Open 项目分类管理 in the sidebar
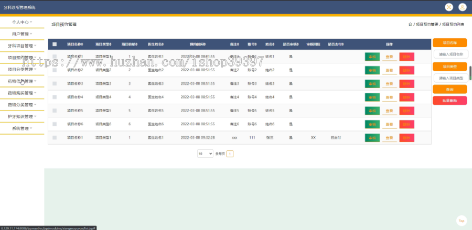 (x=22, y=69)
